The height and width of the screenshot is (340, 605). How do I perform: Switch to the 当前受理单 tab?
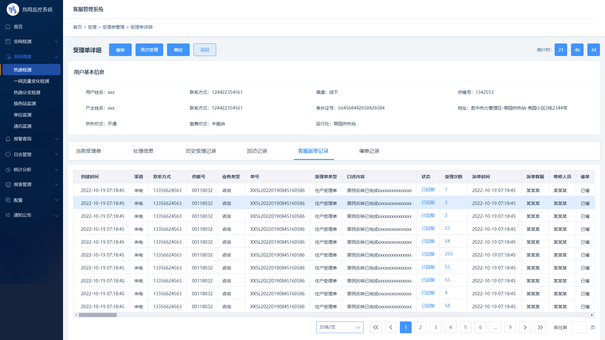click(x=89, y=151)
